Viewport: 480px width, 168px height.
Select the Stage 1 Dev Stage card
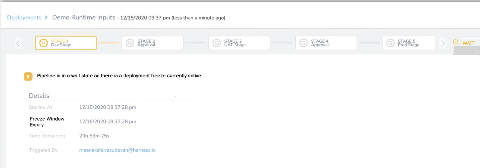[66, 43]
